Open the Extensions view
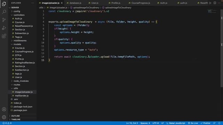 (4, 36)
